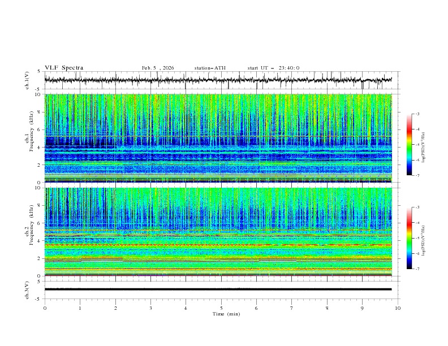Click time axis tick label 2

[x=115, y=308]
